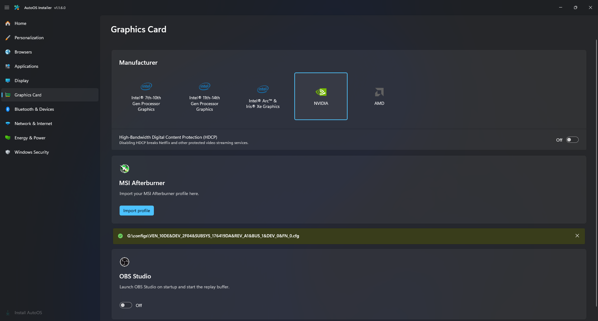The image size is (598, 321).
Task: Click the Display monitor icon
Action: click(x=8, y=81)
